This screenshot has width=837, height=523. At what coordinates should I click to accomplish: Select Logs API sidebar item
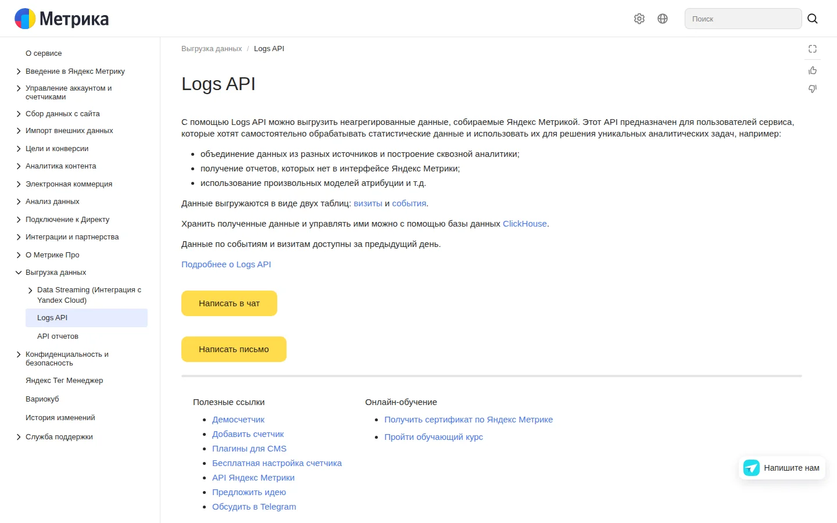point(87,318)
